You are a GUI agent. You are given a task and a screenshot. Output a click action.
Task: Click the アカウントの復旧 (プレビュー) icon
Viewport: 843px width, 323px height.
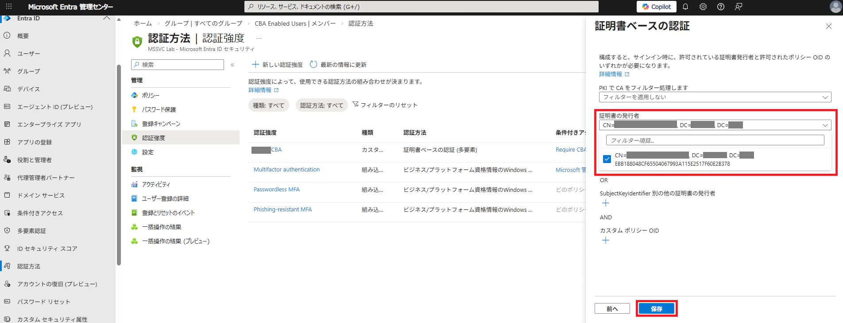7,284
